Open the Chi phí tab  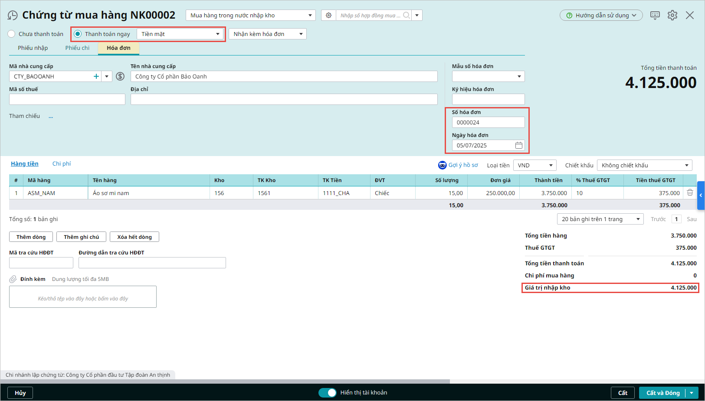click(x=62, y=163)
